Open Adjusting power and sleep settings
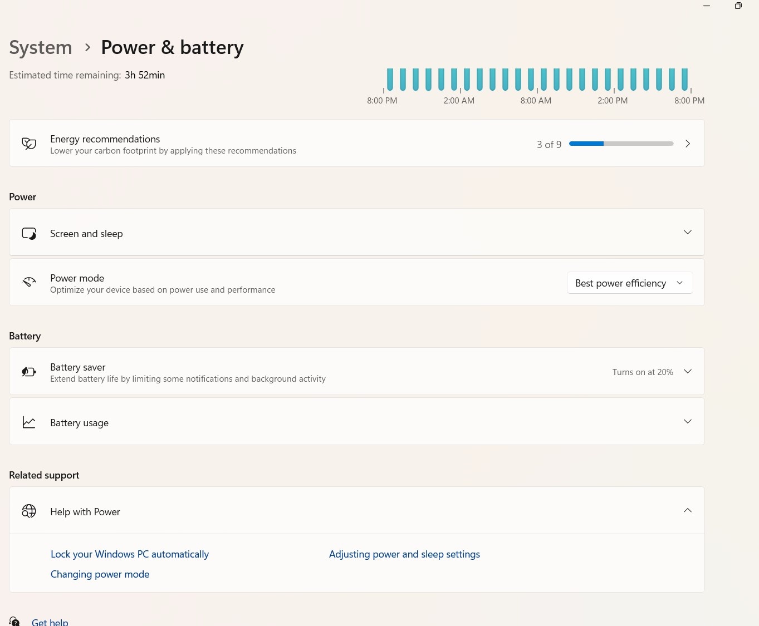Image resolution: width=759 pixels, height=626 pixels. [404, 554]
